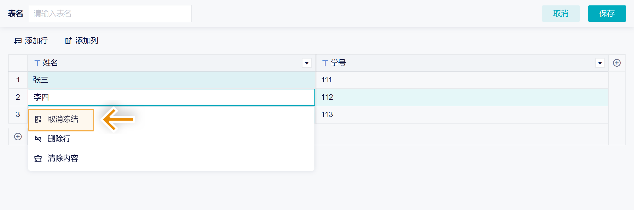Image resolution: width=634 pixels, height=210 pixels.
Task: Select the cell containing 112
Action: point(462,97)
